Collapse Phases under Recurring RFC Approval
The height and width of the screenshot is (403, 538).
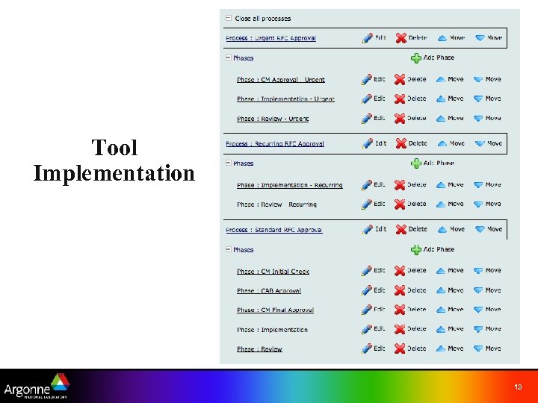click(229, 163)
